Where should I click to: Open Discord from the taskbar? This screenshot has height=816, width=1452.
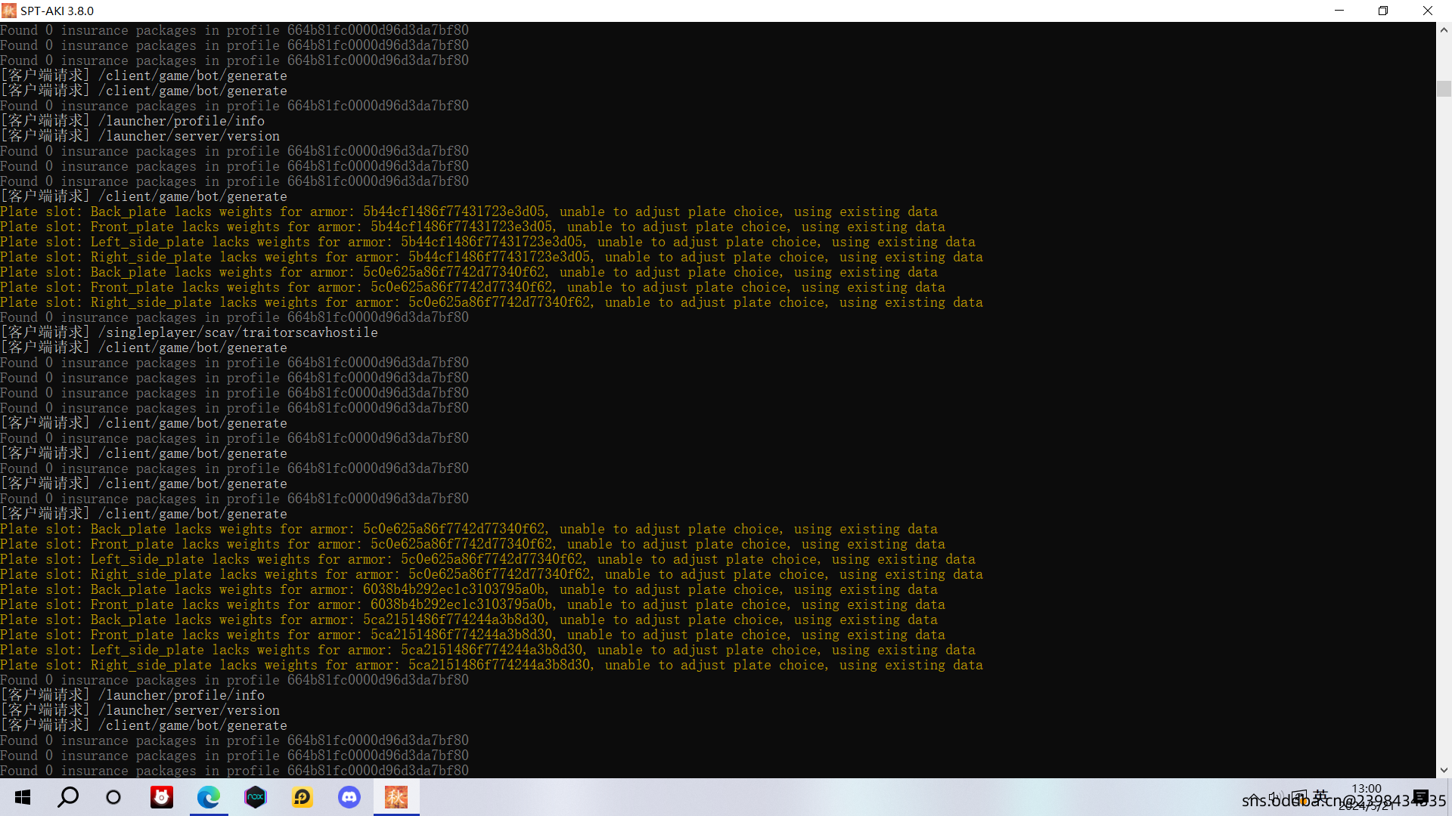349,797
